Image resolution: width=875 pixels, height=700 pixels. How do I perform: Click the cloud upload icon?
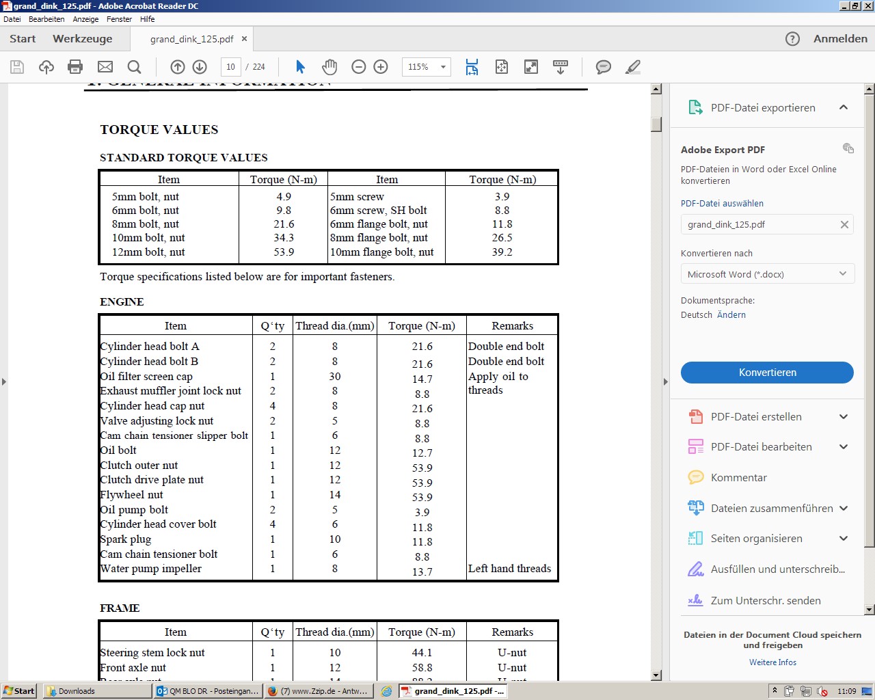46,67
